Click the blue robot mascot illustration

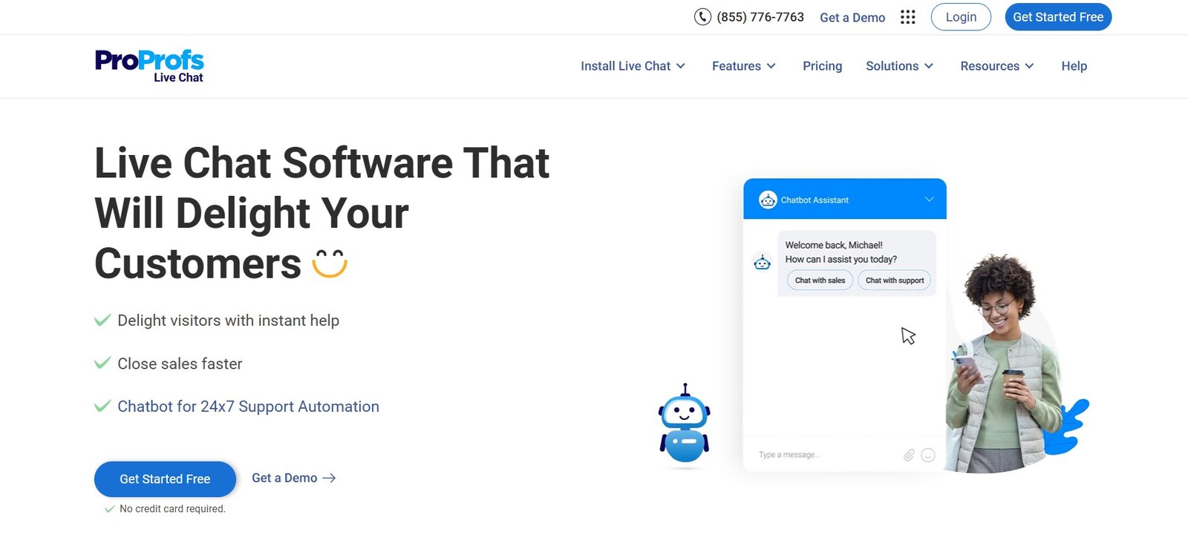[x=684, y=424]
